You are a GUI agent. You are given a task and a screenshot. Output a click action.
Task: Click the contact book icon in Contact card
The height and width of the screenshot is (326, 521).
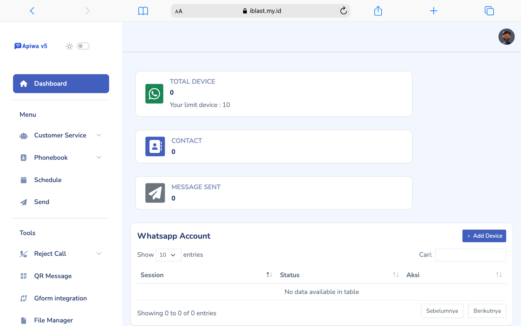tap(155, 147)
